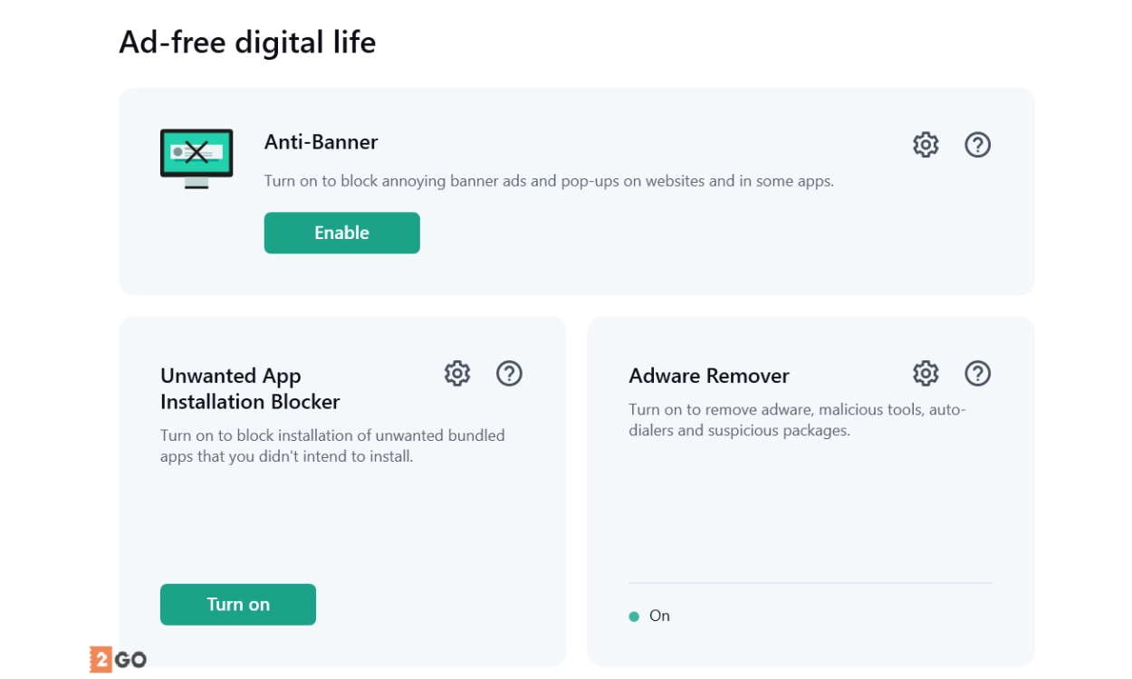This screenshot has width=1132, height=679.
Task: Open Anti-Banner settings gear
Action: [x=925, y=145]
